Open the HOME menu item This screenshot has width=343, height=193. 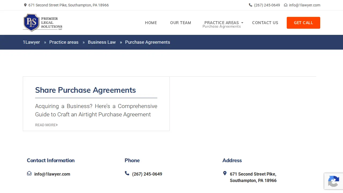tap(151, 23)
